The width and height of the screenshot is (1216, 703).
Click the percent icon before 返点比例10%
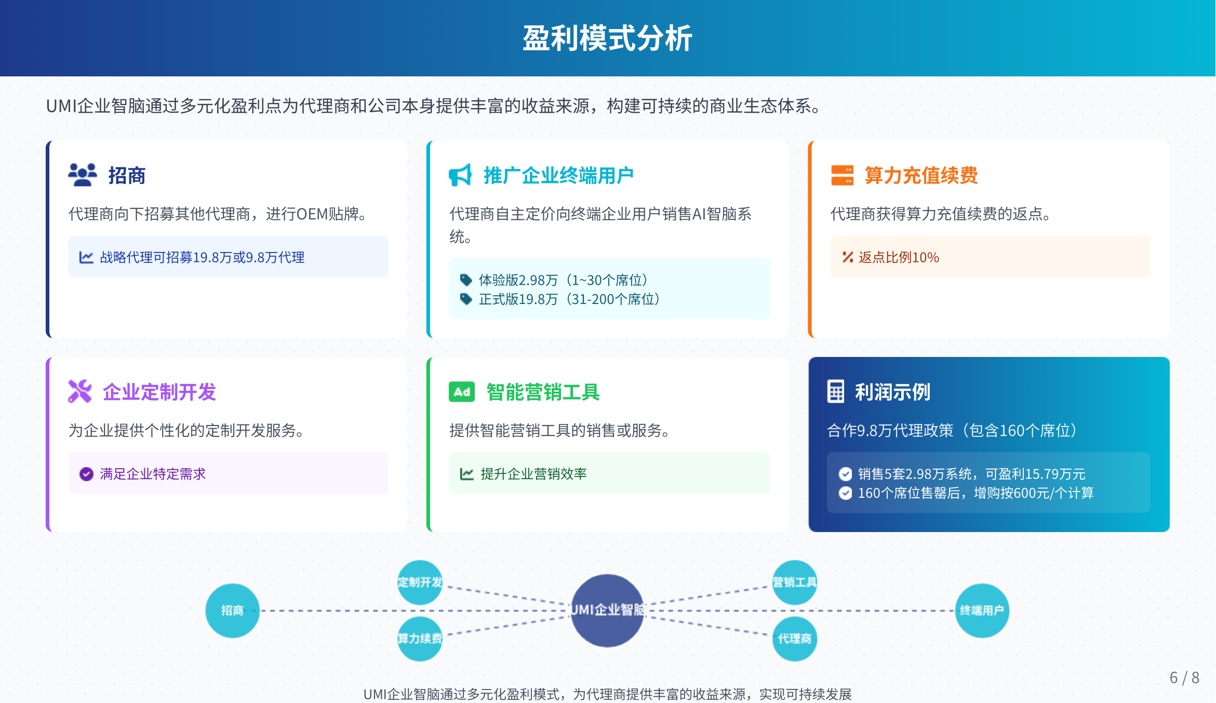pos(847,257)
